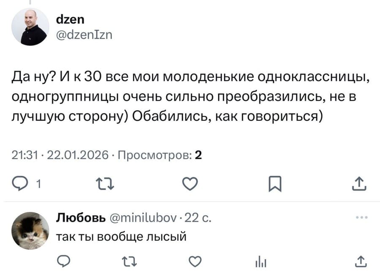Share dzen's post

point(360,183)
